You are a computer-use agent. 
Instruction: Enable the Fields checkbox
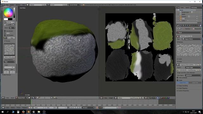click(x=178, y=80)
